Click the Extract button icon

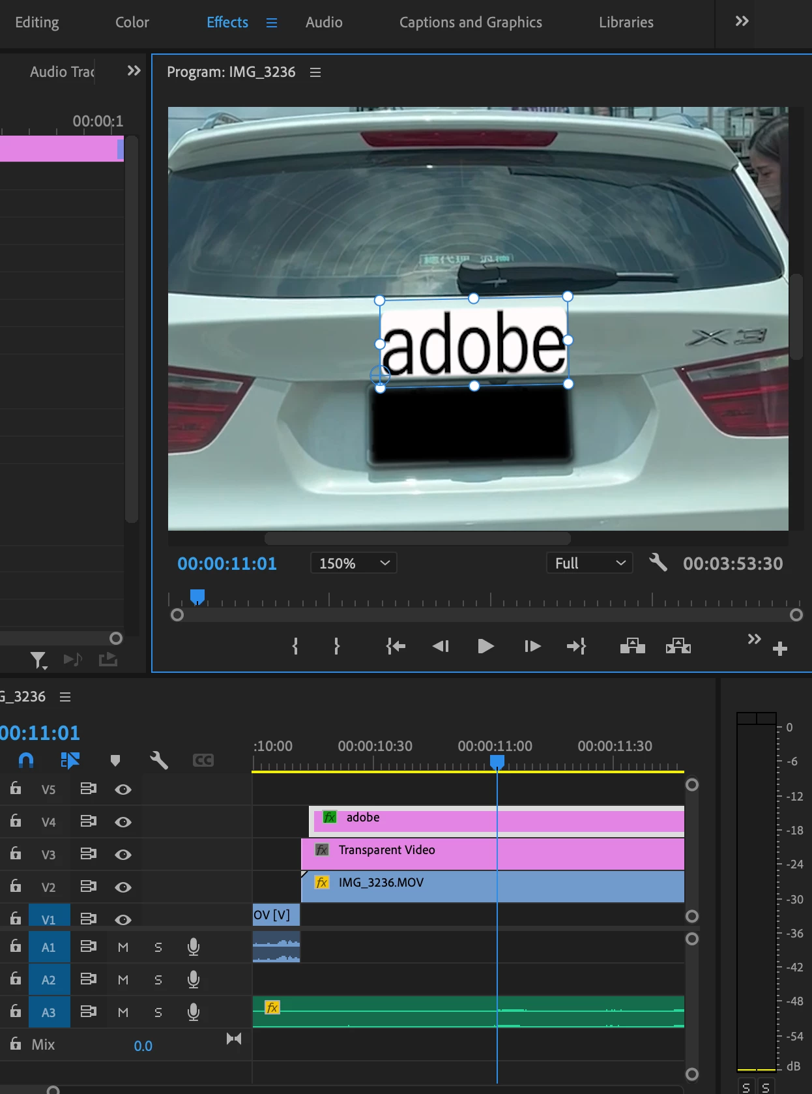pos(678,646)
